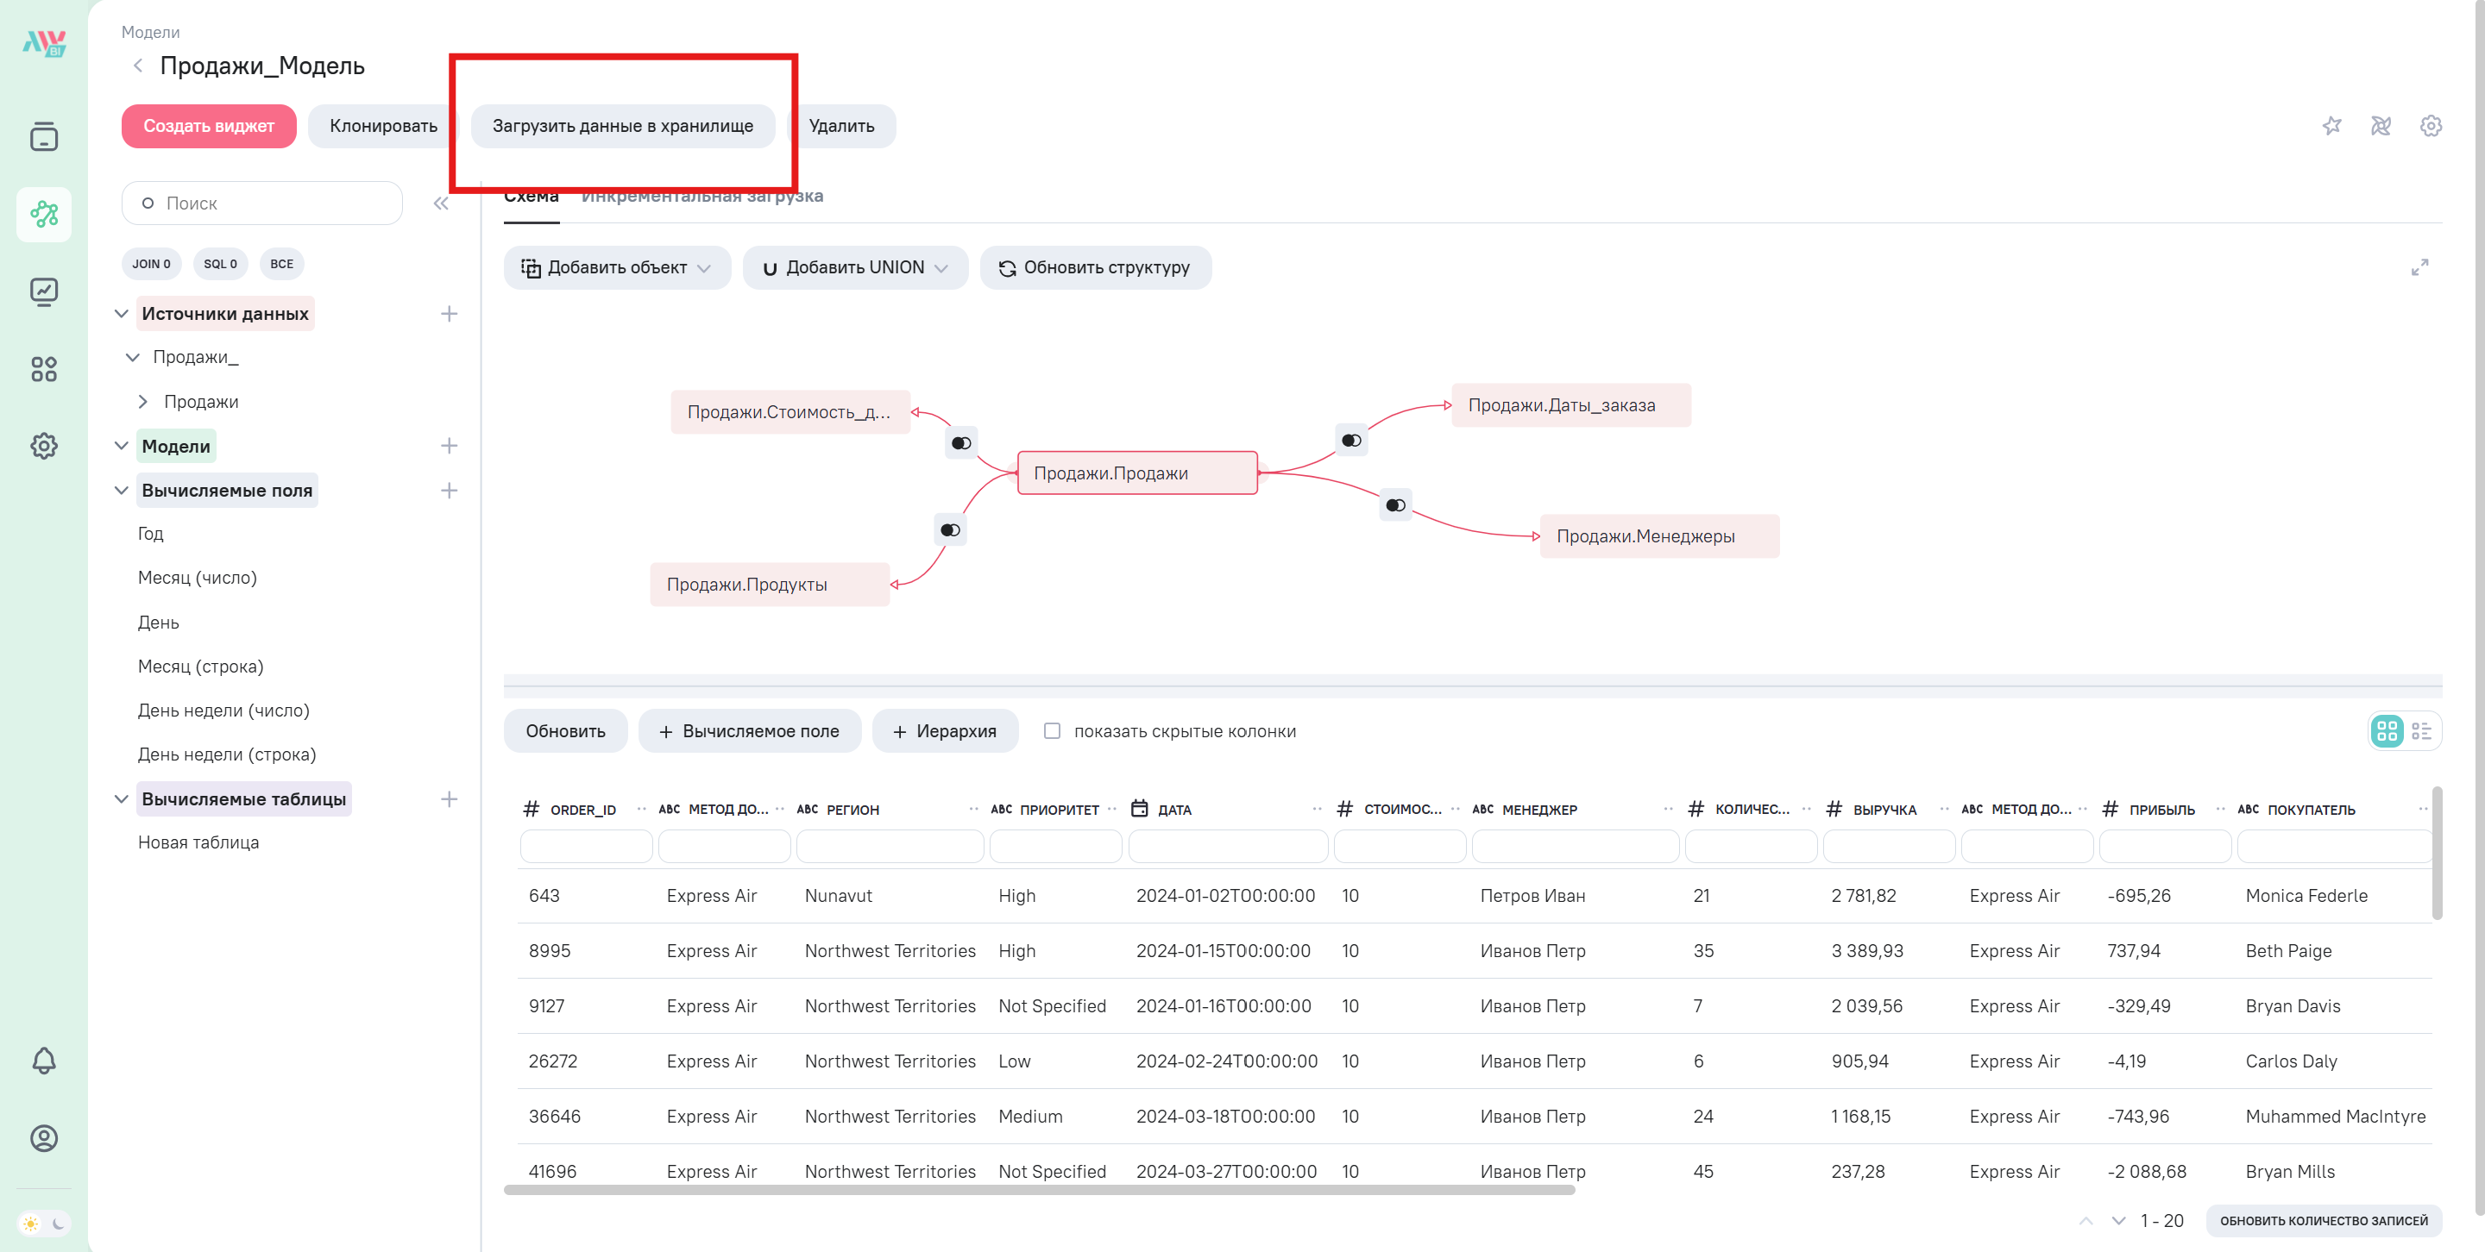This screenshot has width=2485, height=1252.
Task: Check 'показать скрытые колонки' checkbox
Action: coord(1052,731)
